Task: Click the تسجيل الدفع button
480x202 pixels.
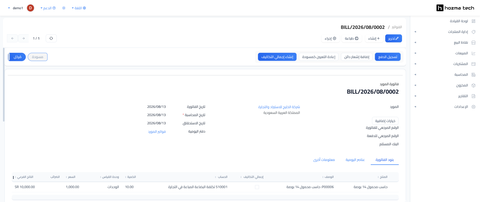Action: [388, 57]
